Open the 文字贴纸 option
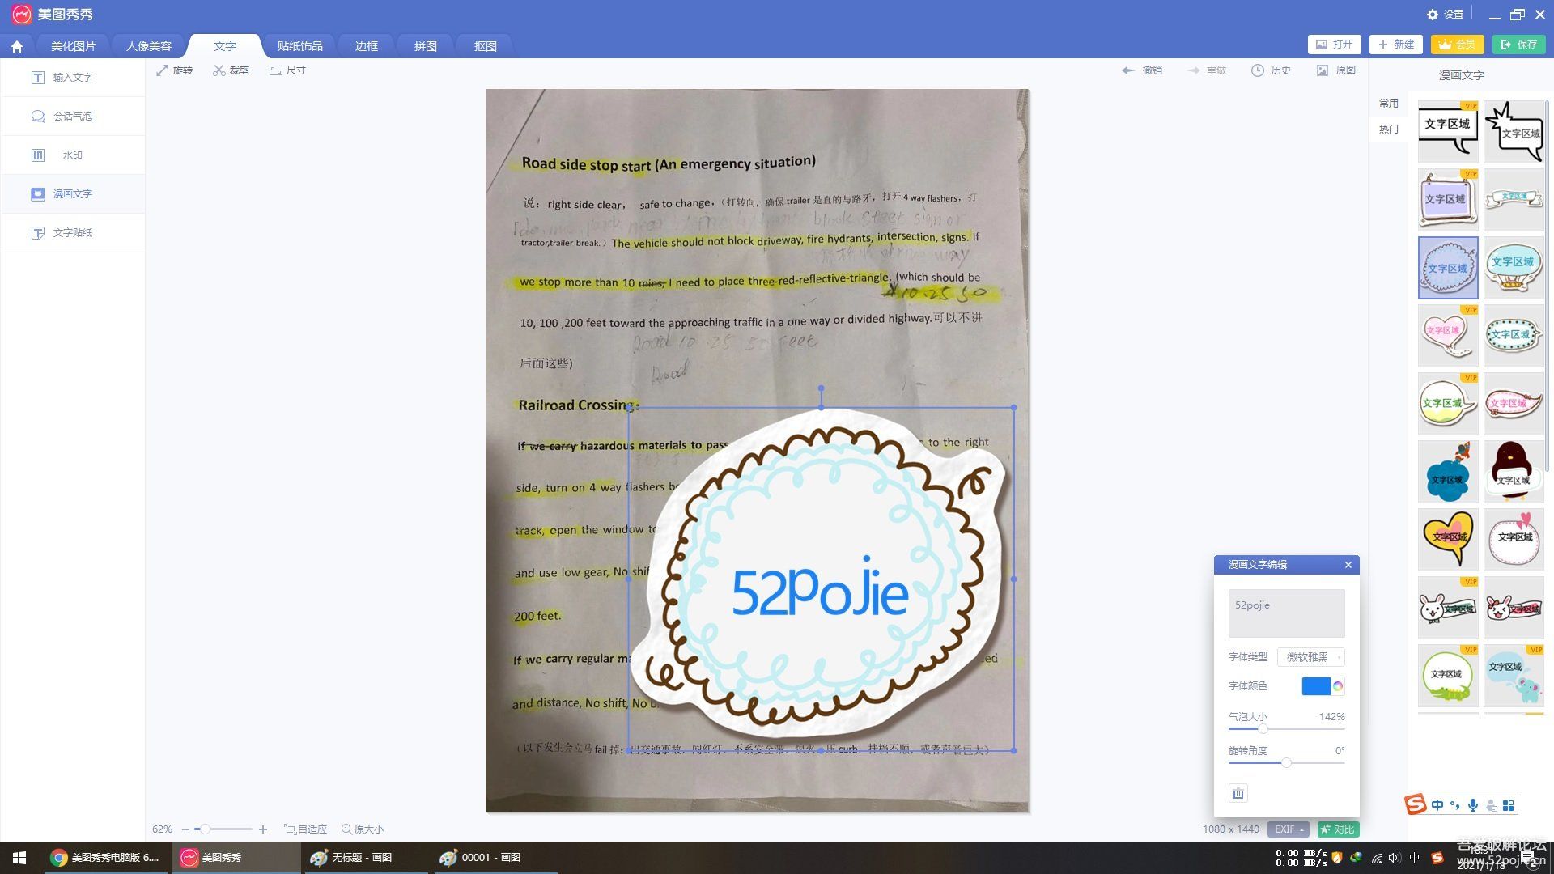The image size is (1554, 874). pos(73,233)
